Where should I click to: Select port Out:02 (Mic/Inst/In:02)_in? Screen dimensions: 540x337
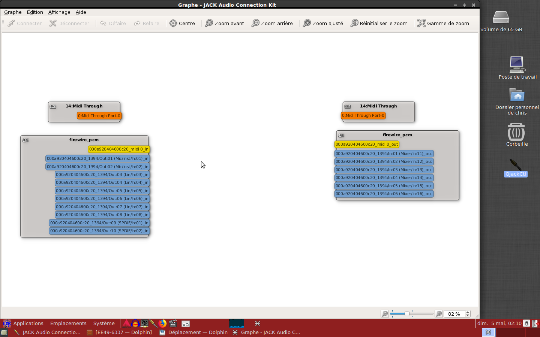tap(97, 167)
